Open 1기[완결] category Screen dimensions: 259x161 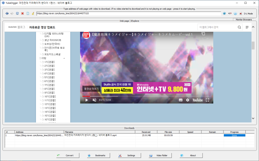[x=49, y=62]
